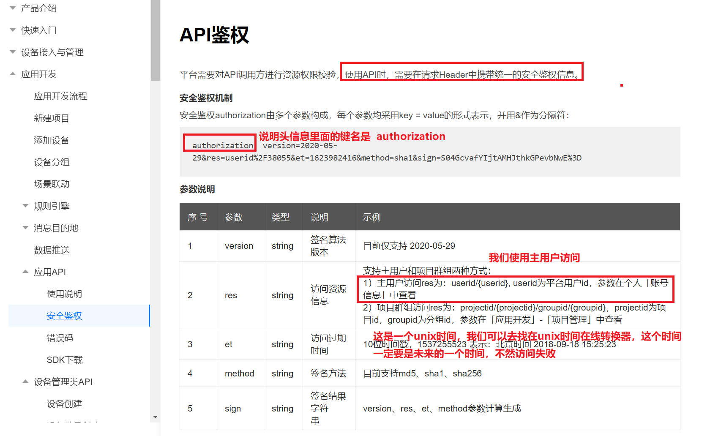Click the version=2020-05- text in code block
The width and height of the screenshot is (710, 436).
click(x=300, y=145)
